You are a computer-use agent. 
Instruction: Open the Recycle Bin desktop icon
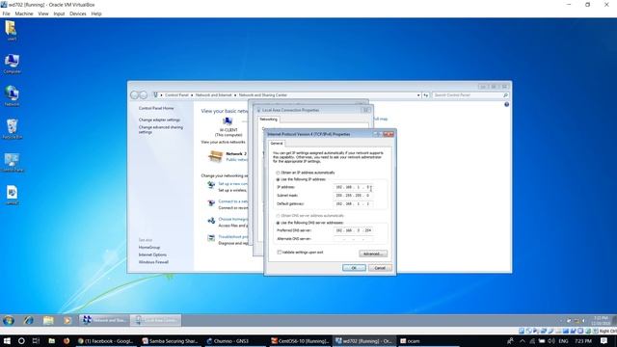(12, 129)
